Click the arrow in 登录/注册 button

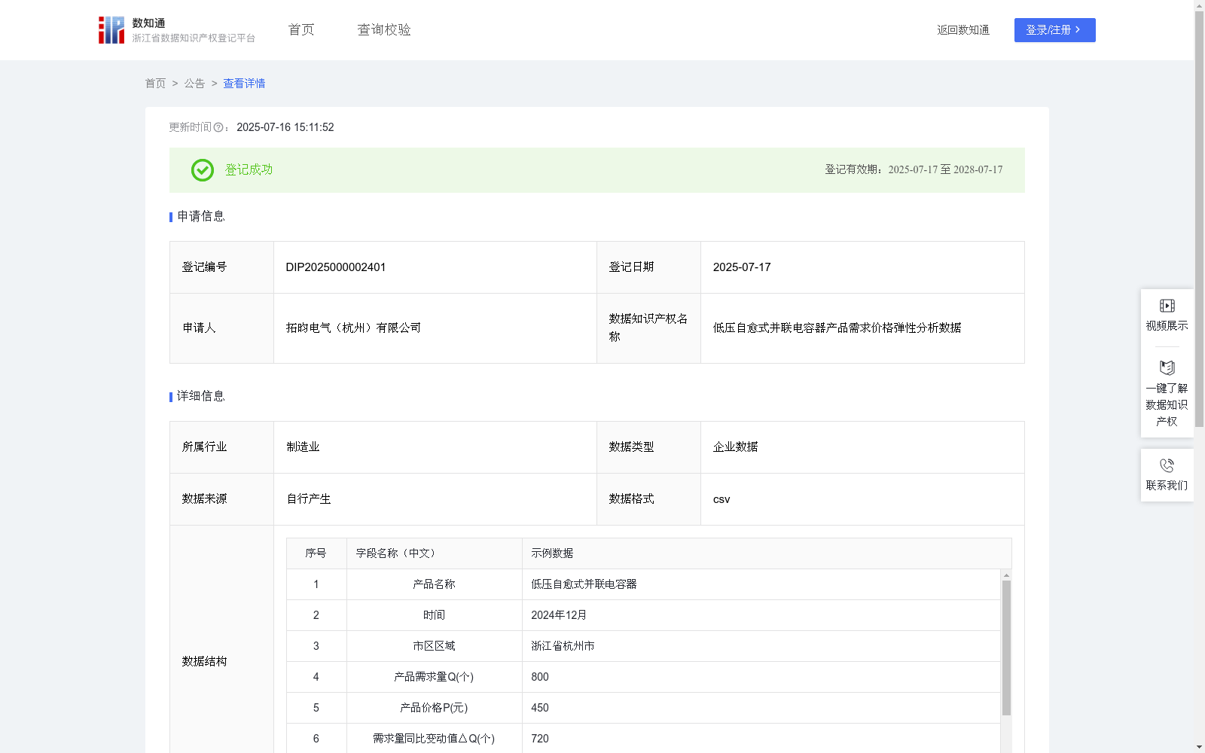click(1078, 30)
